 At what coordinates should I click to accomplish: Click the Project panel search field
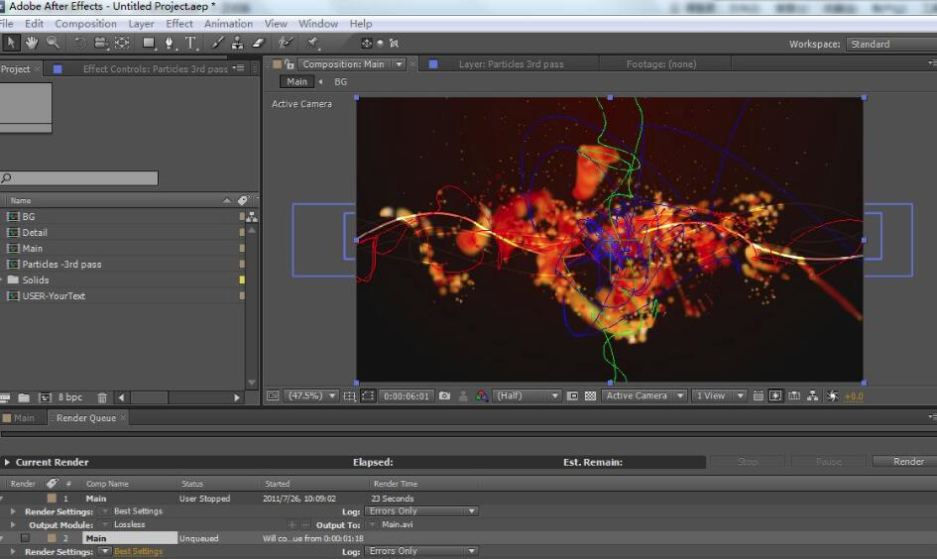click(79, 178)
